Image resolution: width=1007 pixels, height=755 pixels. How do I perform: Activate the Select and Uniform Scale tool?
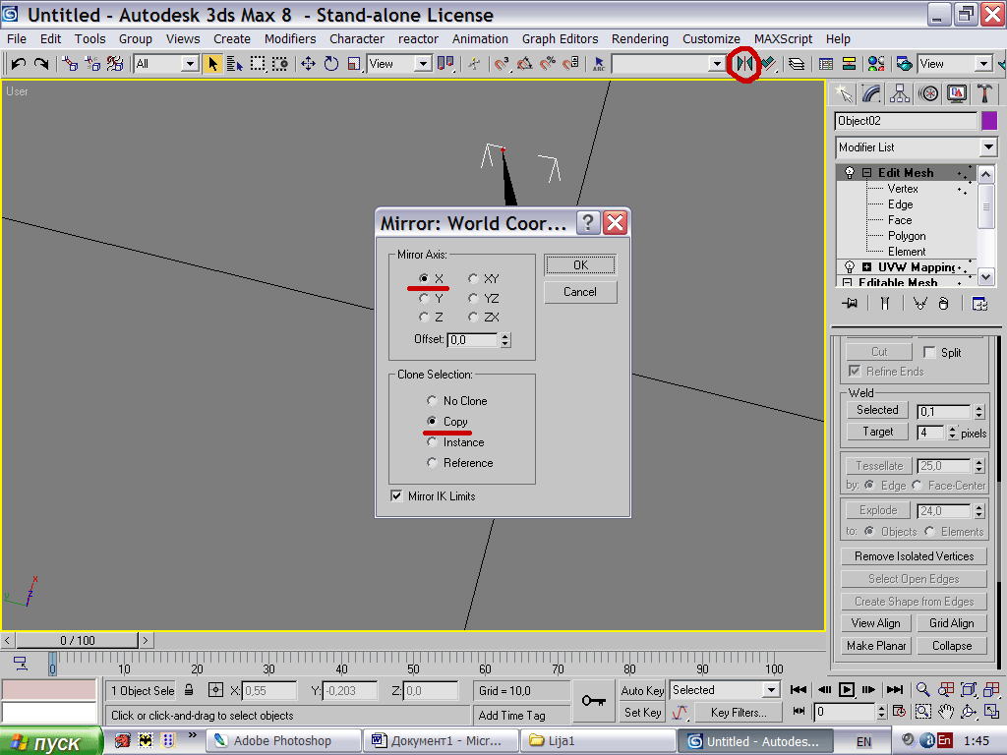pos(354,64)
